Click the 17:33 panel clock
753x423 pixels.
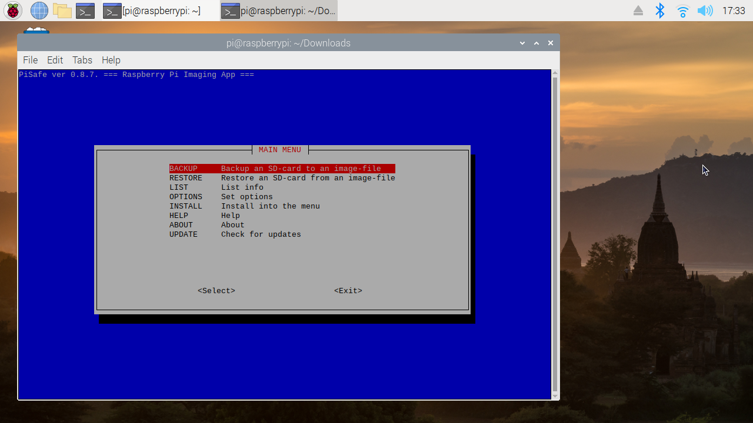coord(734,11)
